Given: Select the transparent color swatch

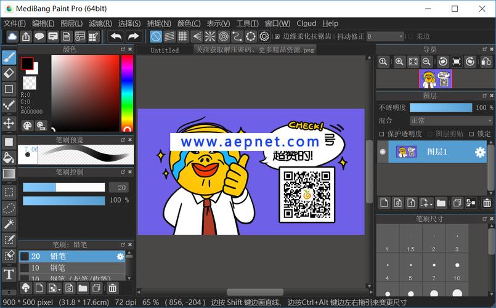Looking at the screenshot, I should point(30,83).
